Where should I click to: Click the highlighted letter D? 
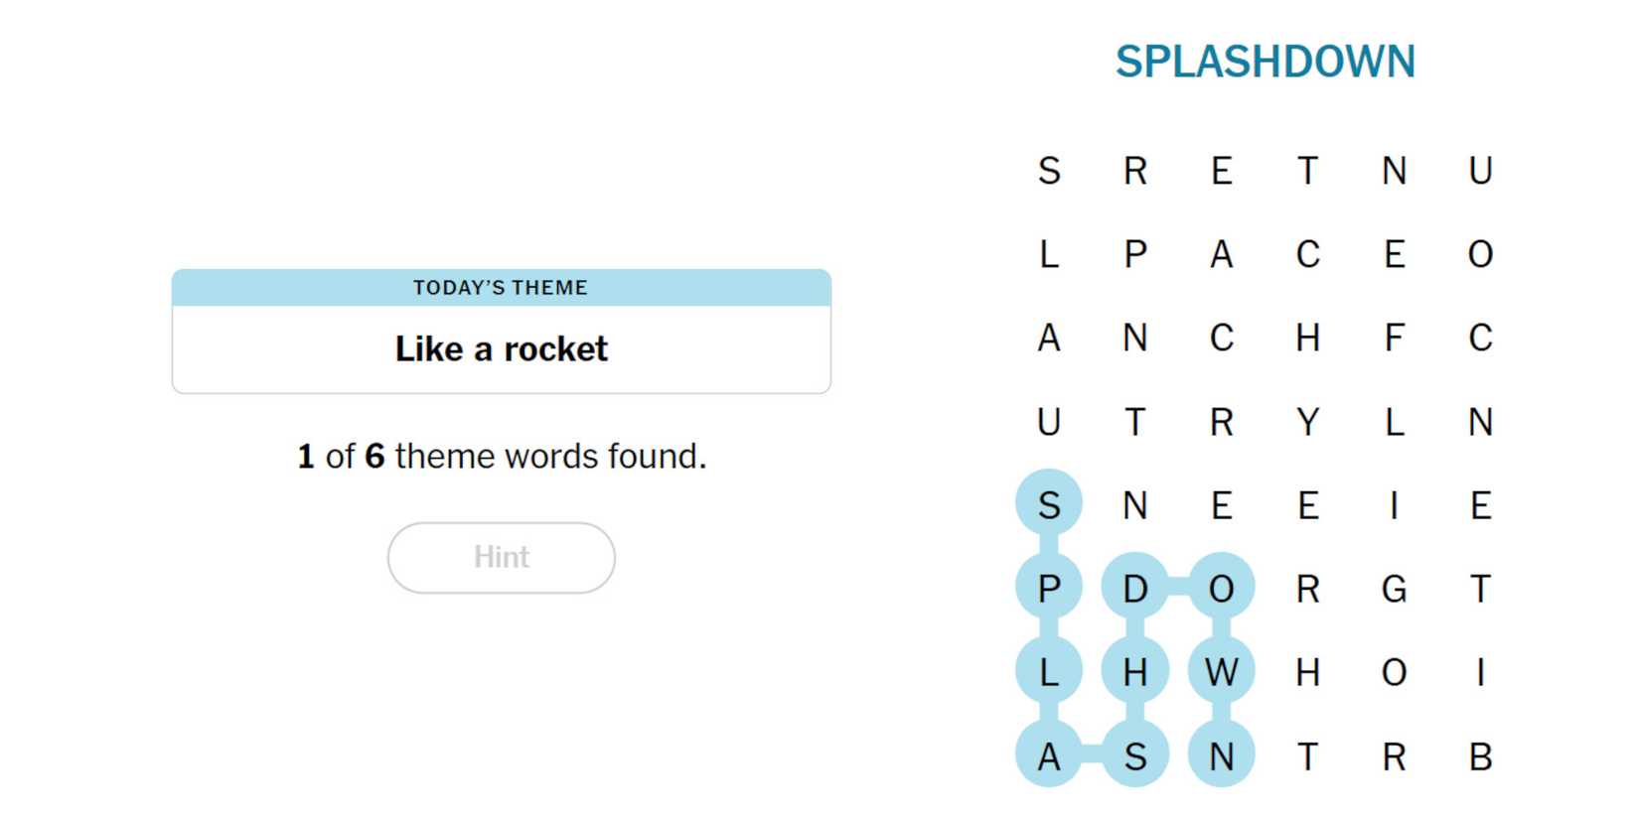pyautogui.click(x=1134, y=590)
